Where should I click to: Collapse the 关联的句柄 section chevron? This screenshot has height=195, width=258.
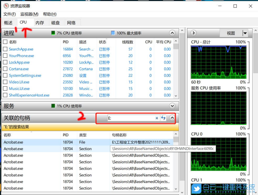172,118
